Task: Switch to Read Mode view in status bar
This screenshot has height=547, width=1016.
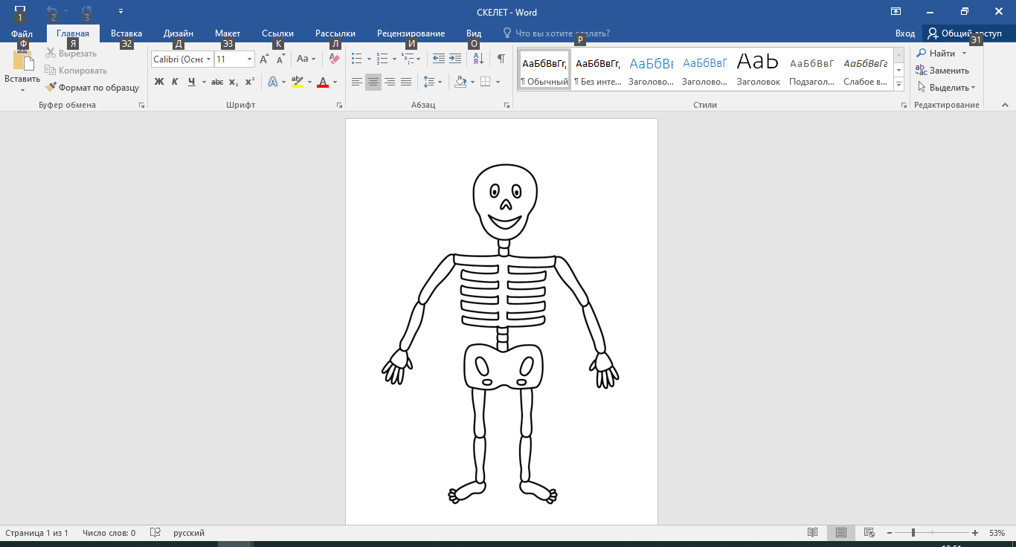Action: click(813, 533)
